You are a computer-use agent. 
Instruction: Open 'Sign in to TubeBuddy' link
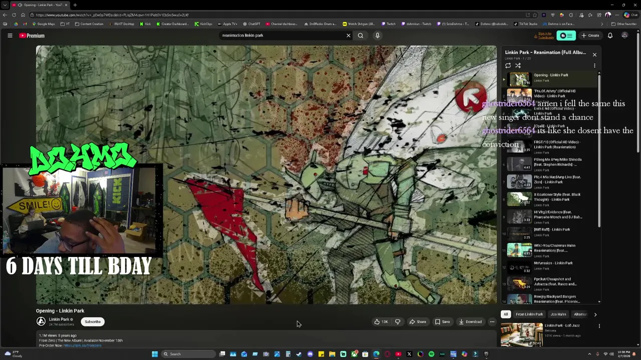pos(545,35)
